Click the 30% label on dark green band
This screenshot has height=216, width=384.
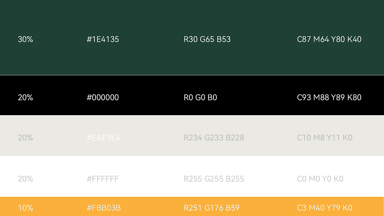click(x=25, y=39)
